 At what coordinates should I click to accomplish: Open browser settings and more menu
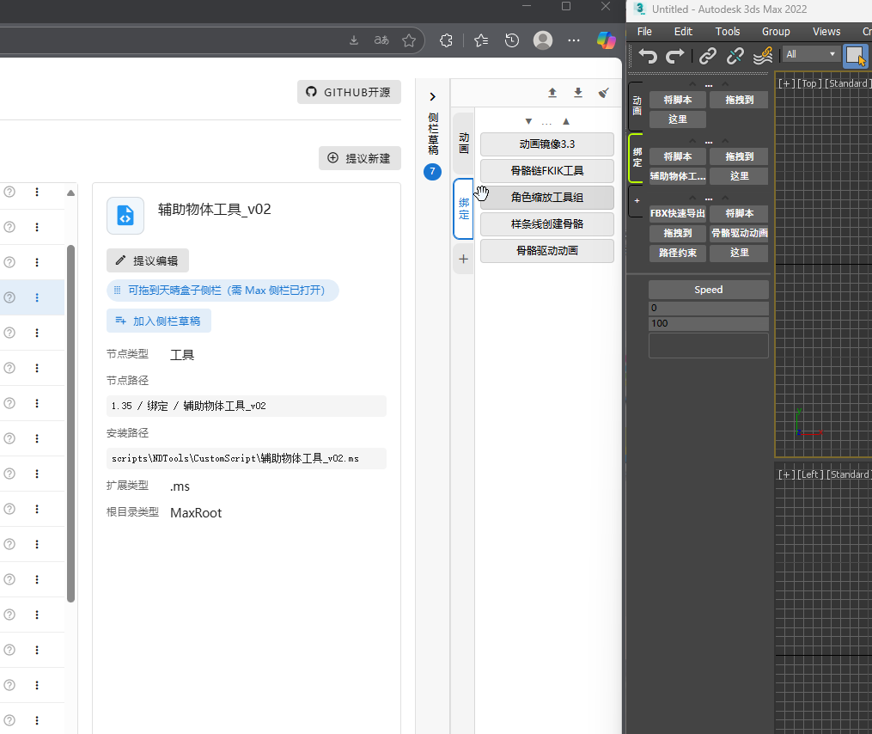(x=574, y=40)
